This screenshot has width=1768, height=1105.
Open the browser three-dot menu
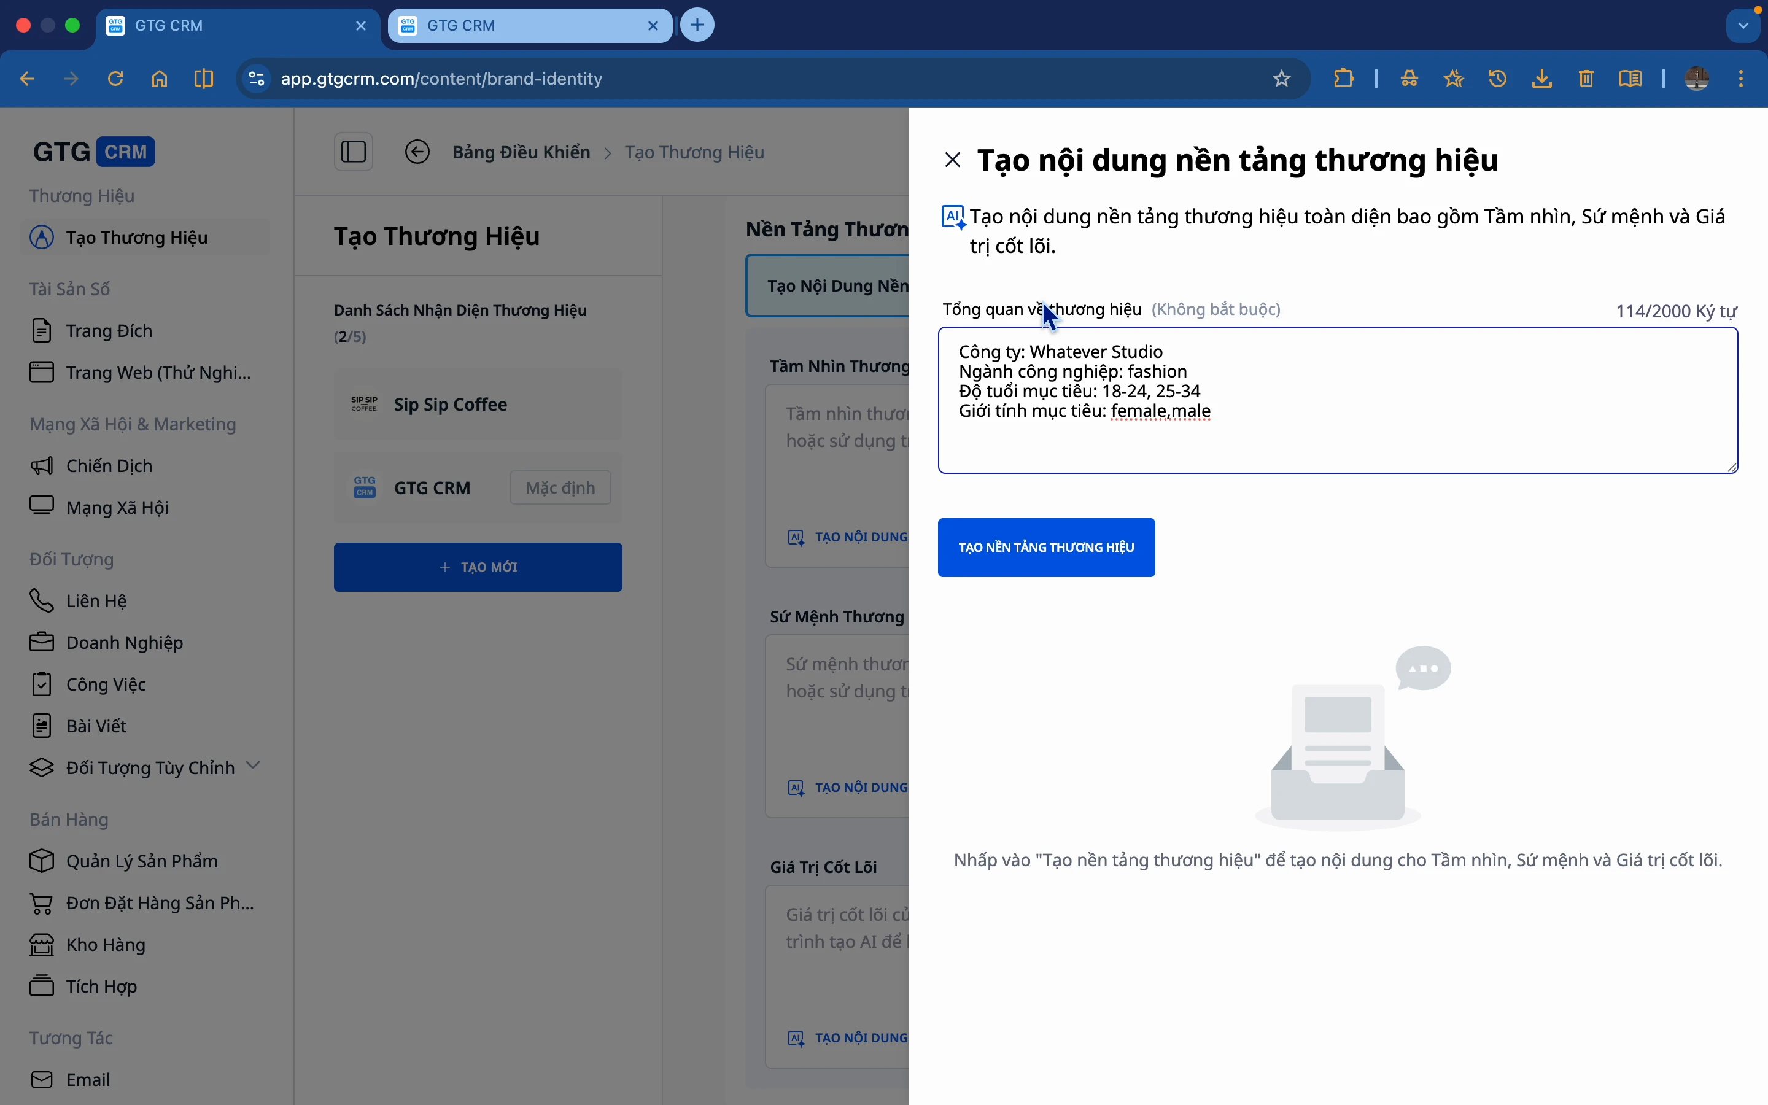1741,78
